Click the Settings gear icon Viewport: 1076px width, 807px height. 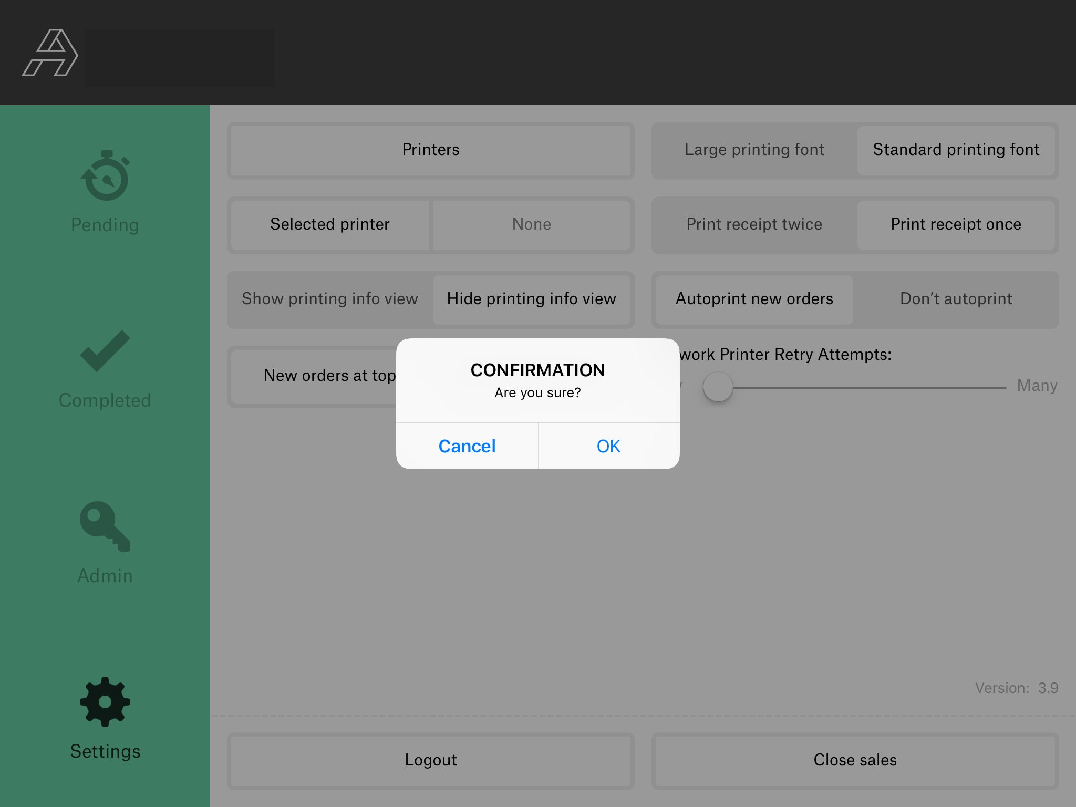pyautogui.click(x=105, y=702)
